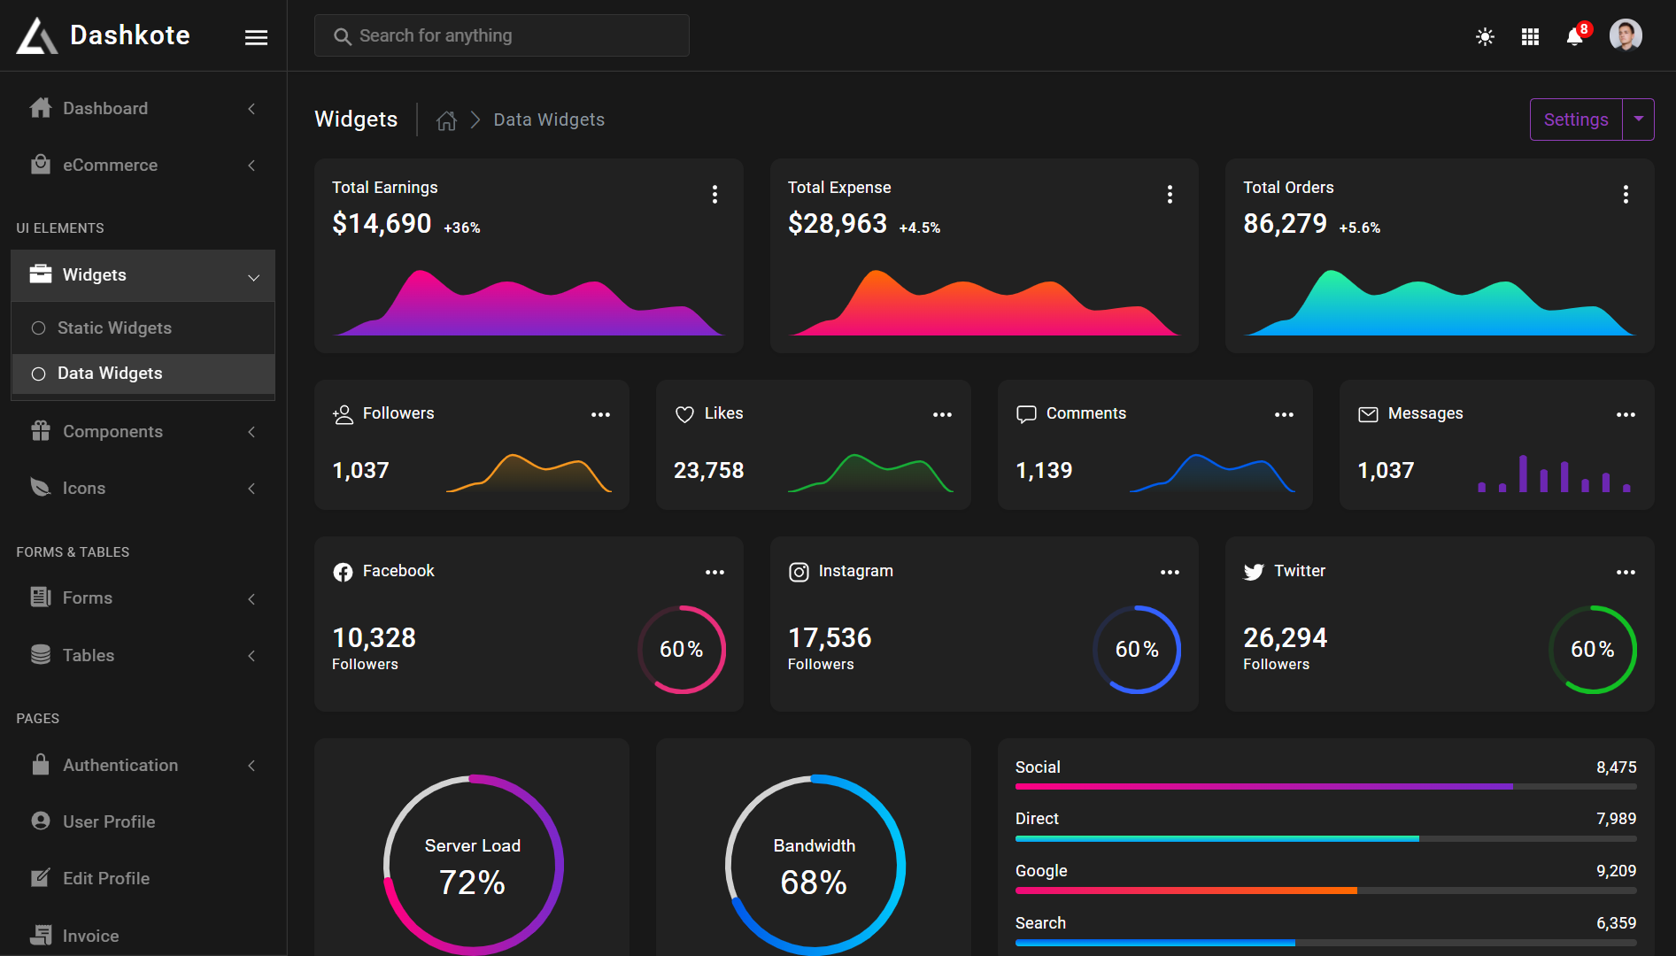Click the Settings button

(x=1576, y=119)
